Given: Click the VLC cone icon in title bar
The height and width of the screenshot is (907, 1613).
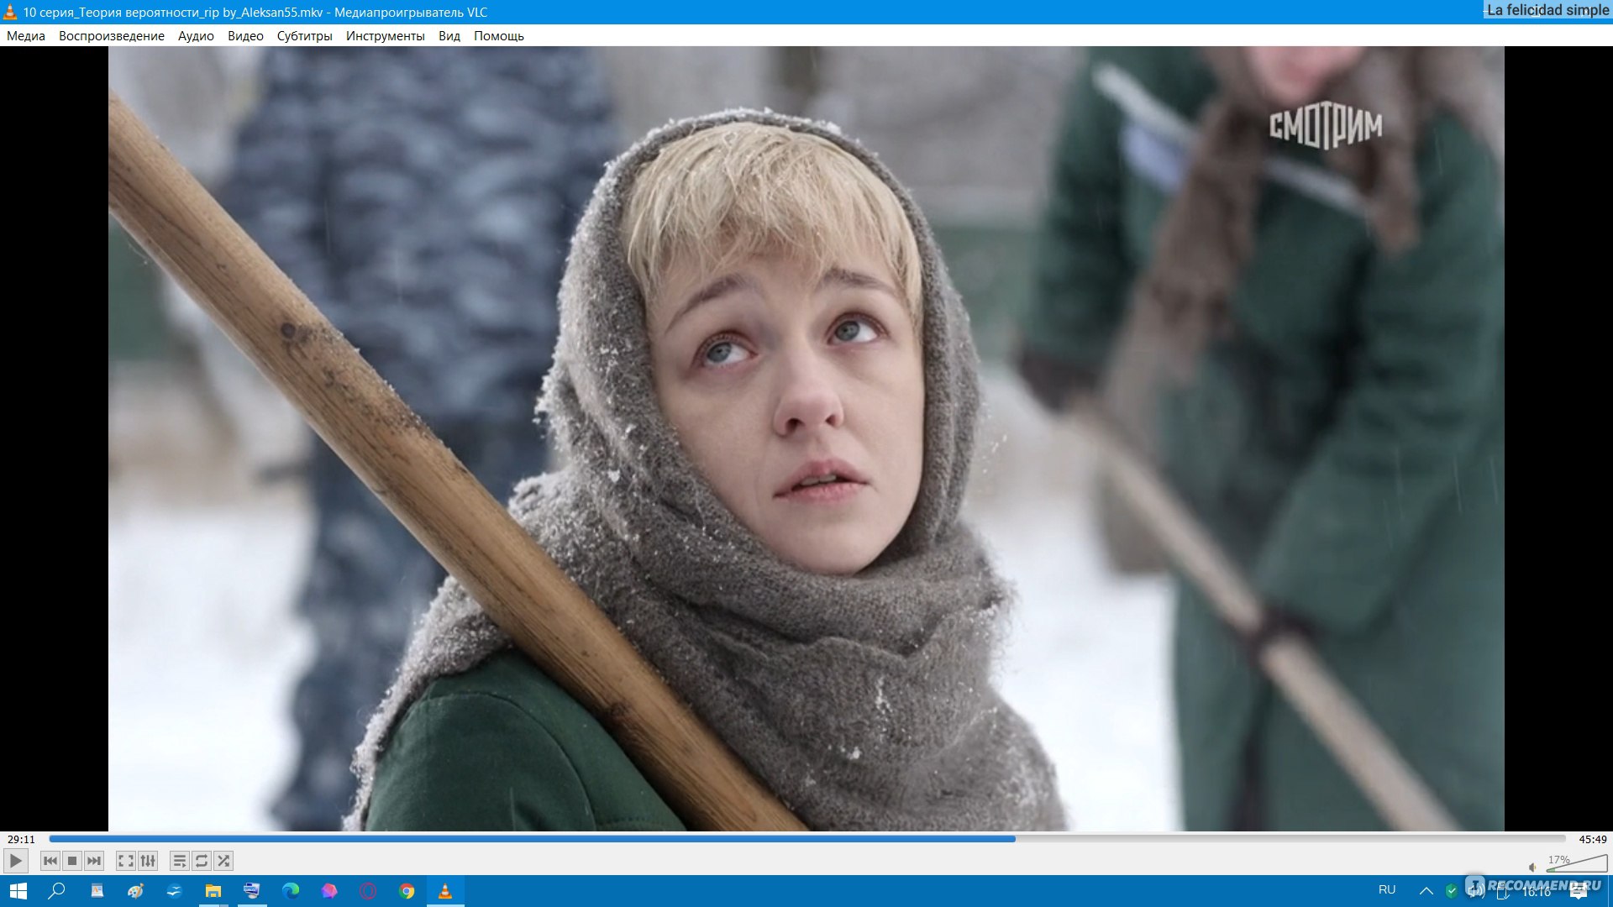Looking at the screenshot, I should [10, 12].
